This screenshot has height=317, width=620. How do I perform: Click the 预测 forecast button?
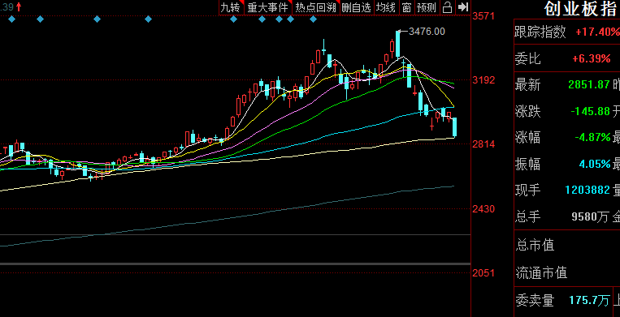(x=427, y=7)
